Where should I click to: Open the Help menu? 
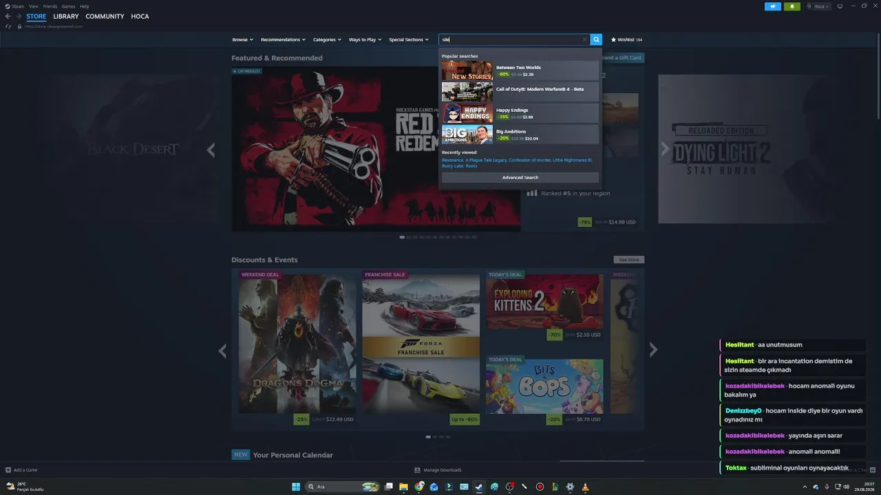(84, 6)
